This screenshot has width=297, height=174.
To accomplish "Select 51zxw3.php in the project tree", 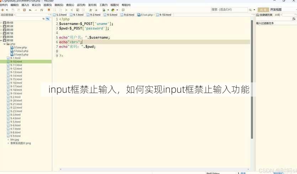I will [21, 54].
